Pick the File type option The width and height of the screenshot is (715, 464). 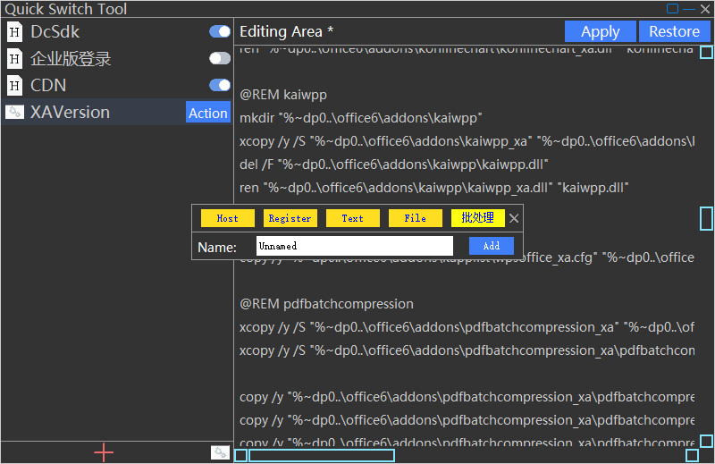point(416,218)
